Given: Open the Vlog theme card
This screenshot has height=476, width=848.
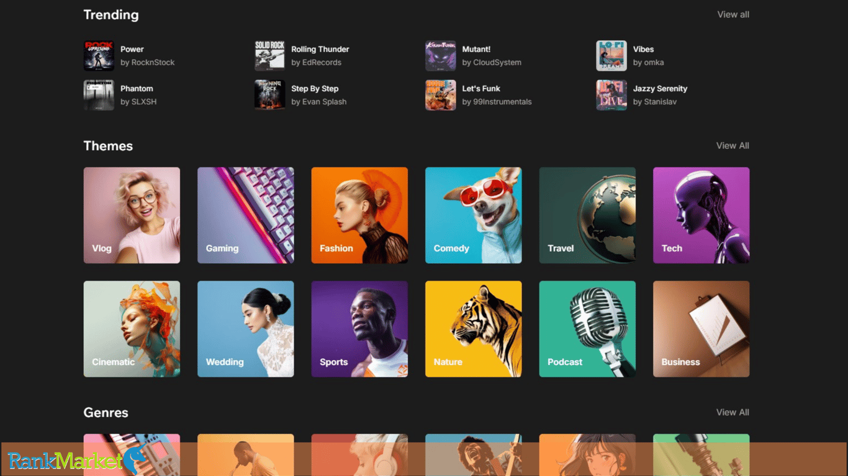Looking at the screenshot, I should 132,215.
